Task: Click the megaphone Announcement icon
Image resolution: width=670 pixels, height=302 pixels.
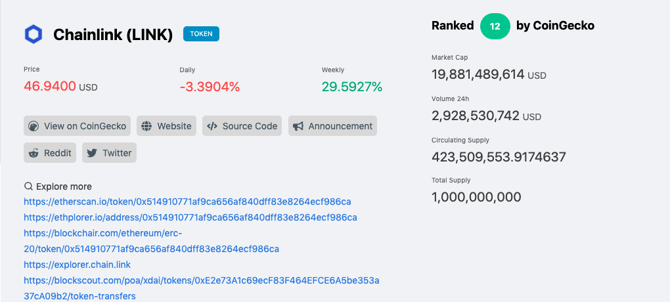Action: click(x=298, y=126)
